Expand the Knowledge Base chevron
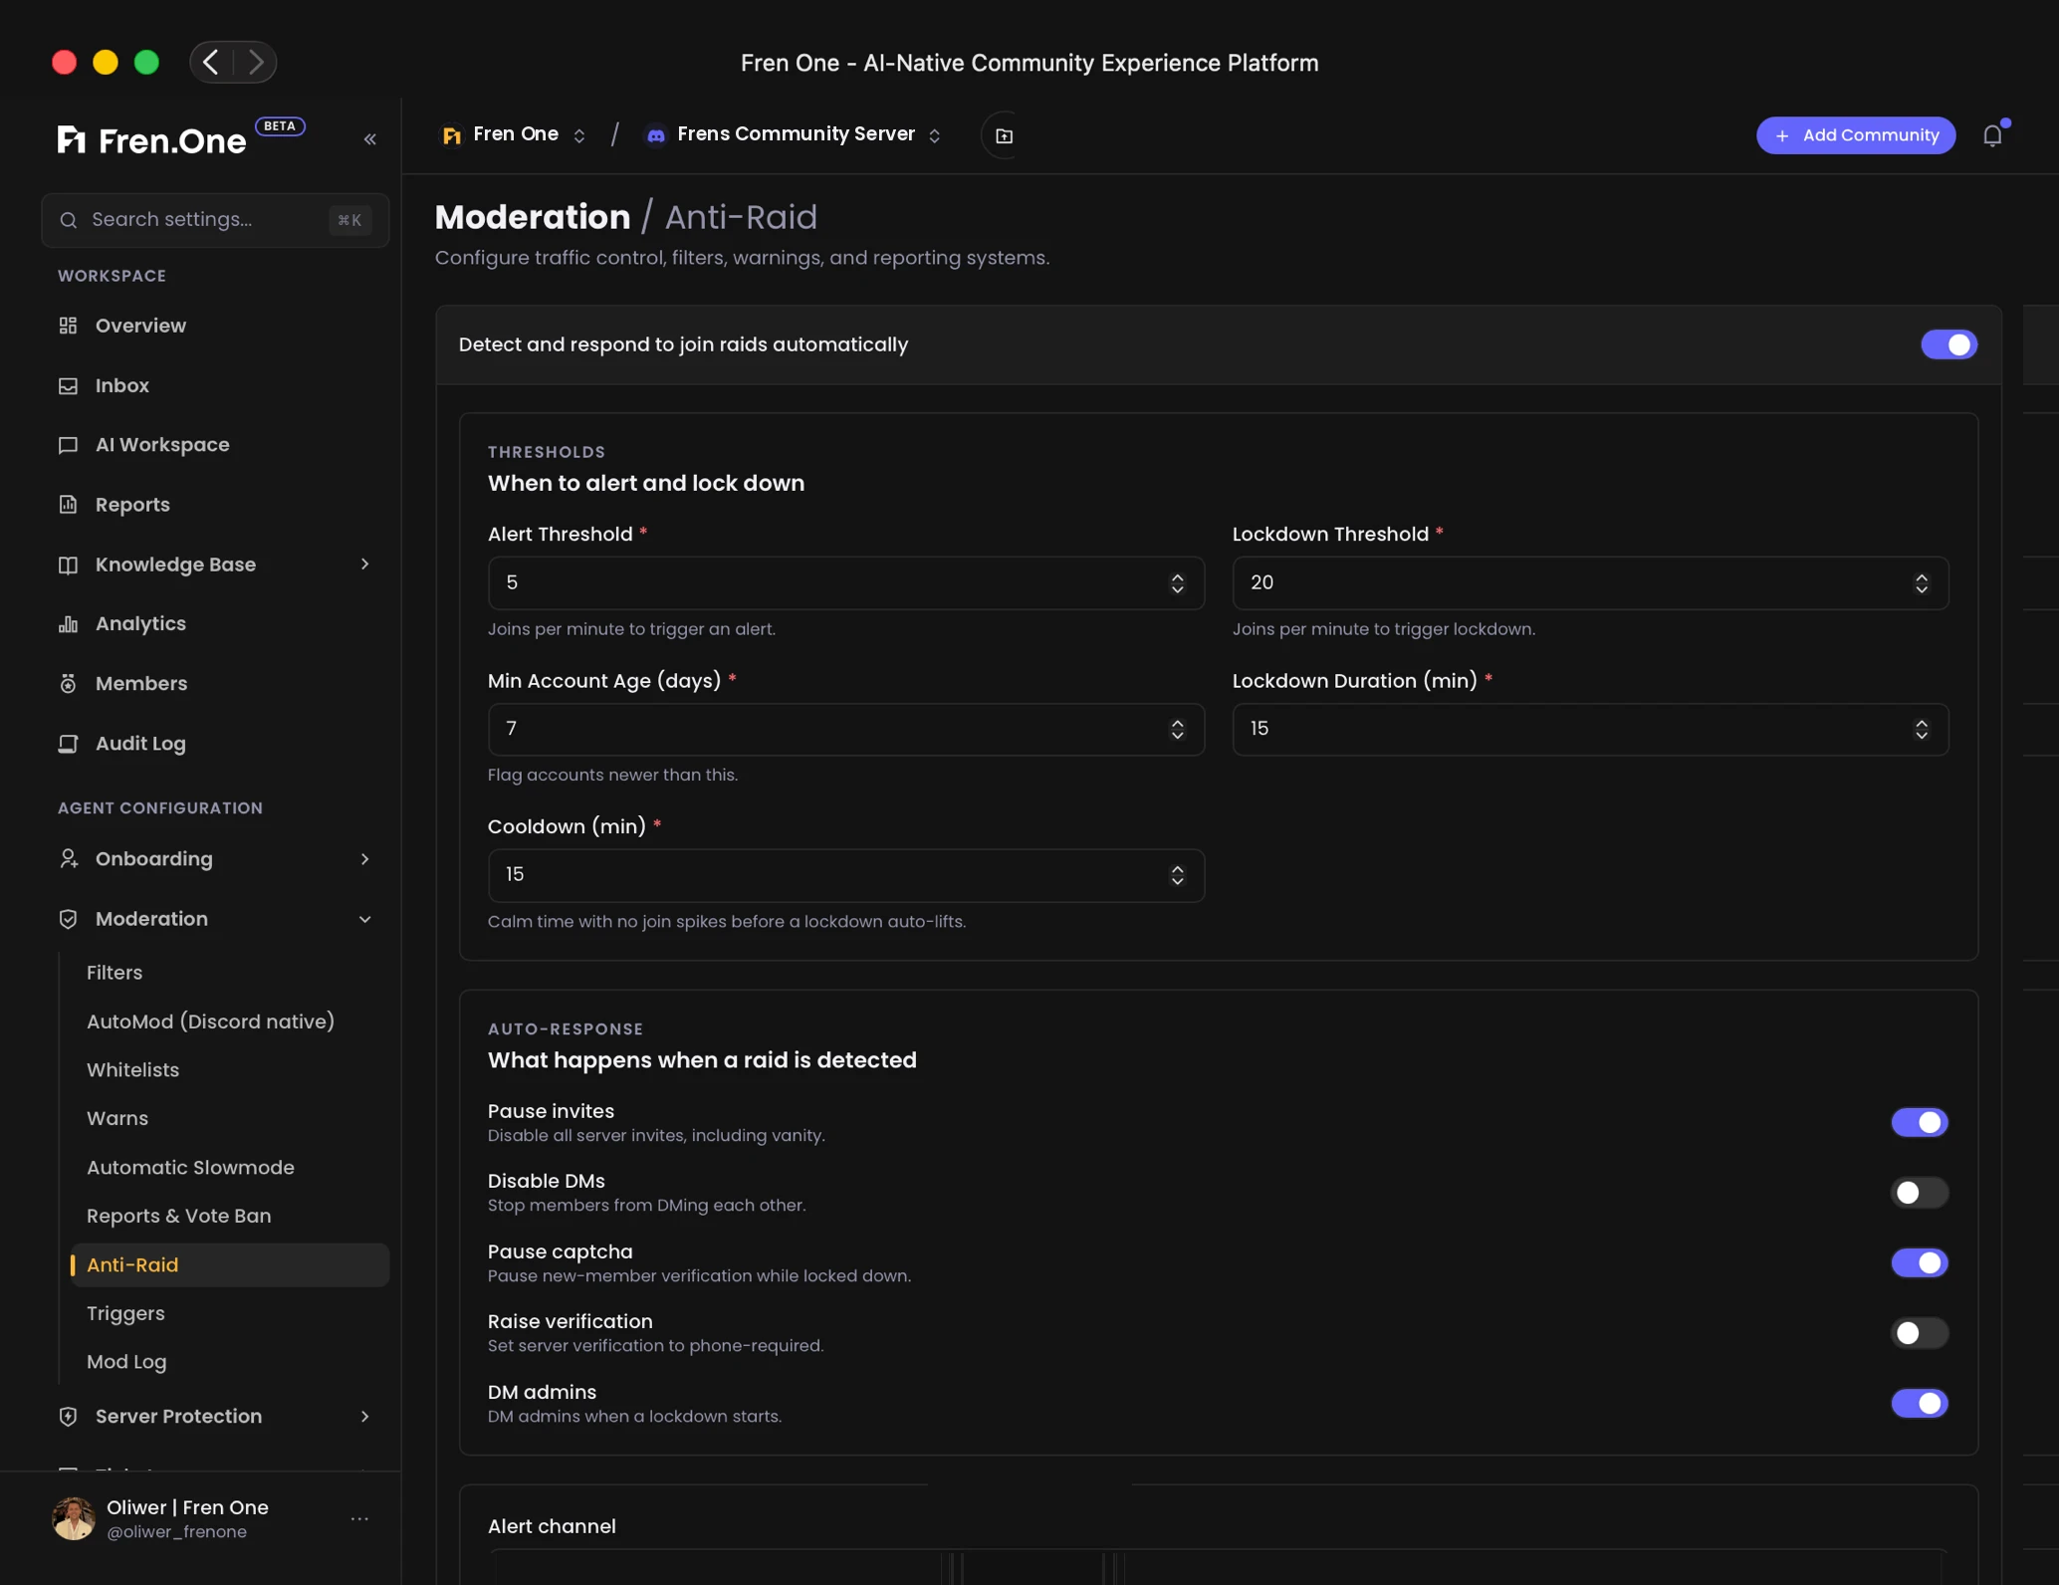 pos(364,565)
